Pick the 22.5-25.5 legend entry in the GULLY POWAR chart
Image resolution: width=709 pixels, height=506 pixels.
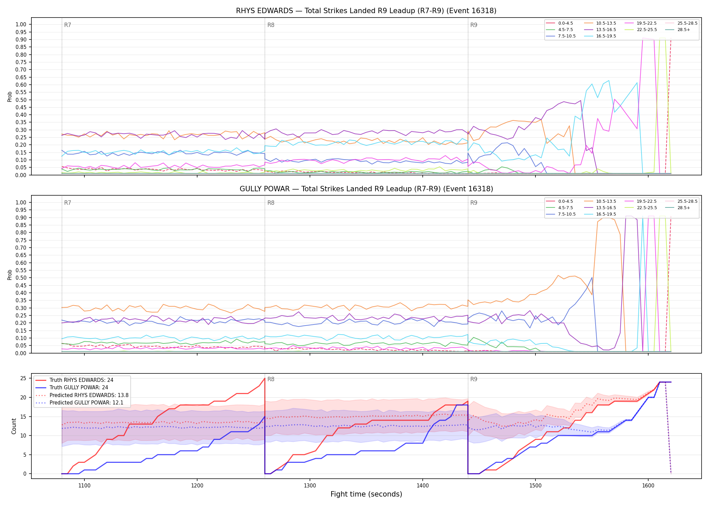641,208
